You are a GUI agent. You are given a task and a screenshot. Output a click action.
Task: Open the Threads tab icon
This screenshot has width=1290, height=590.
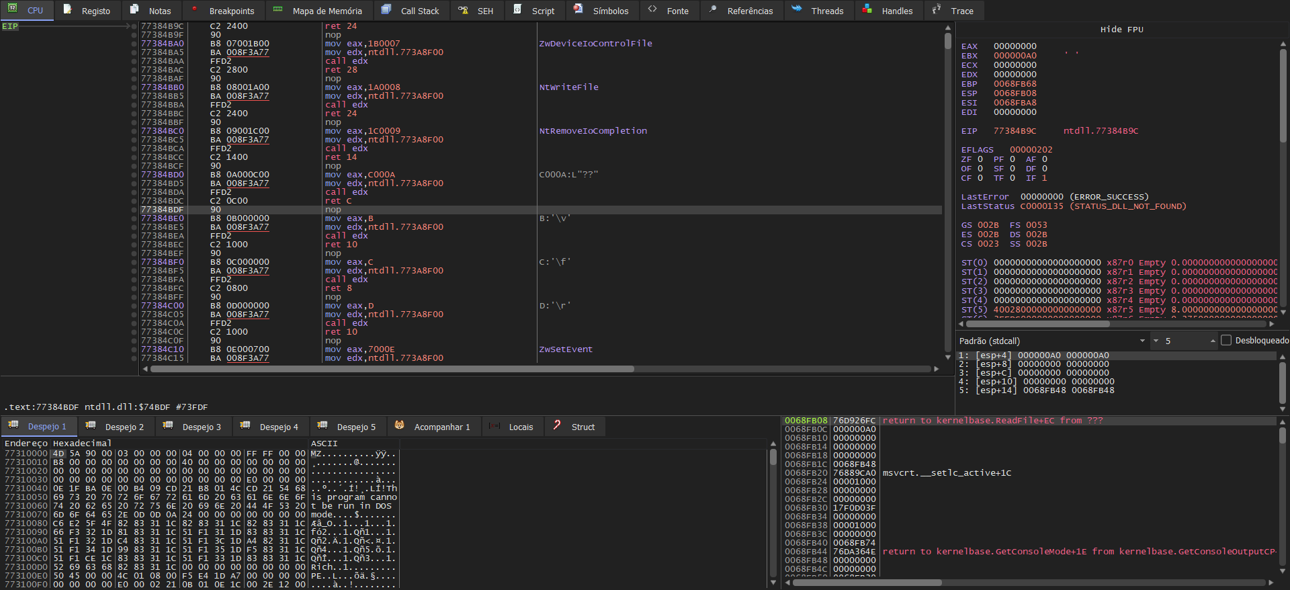797,9
